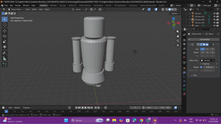Hide Cilindro.001 using its eye icon

(214, 17)
